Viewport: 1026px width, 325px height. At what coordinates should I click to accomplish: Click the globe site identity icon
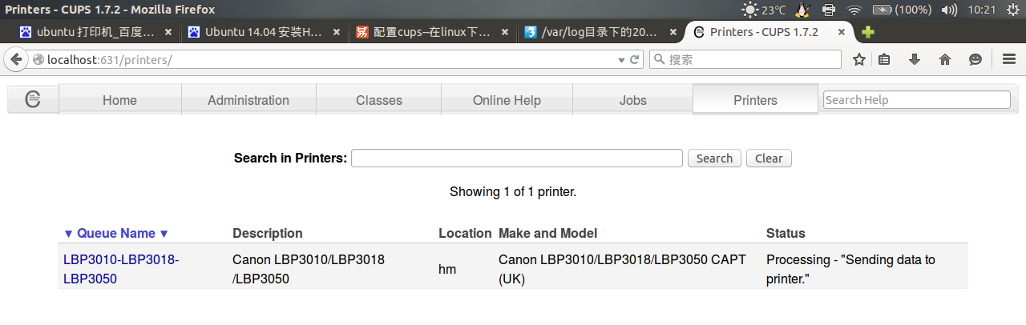[37, 60]
